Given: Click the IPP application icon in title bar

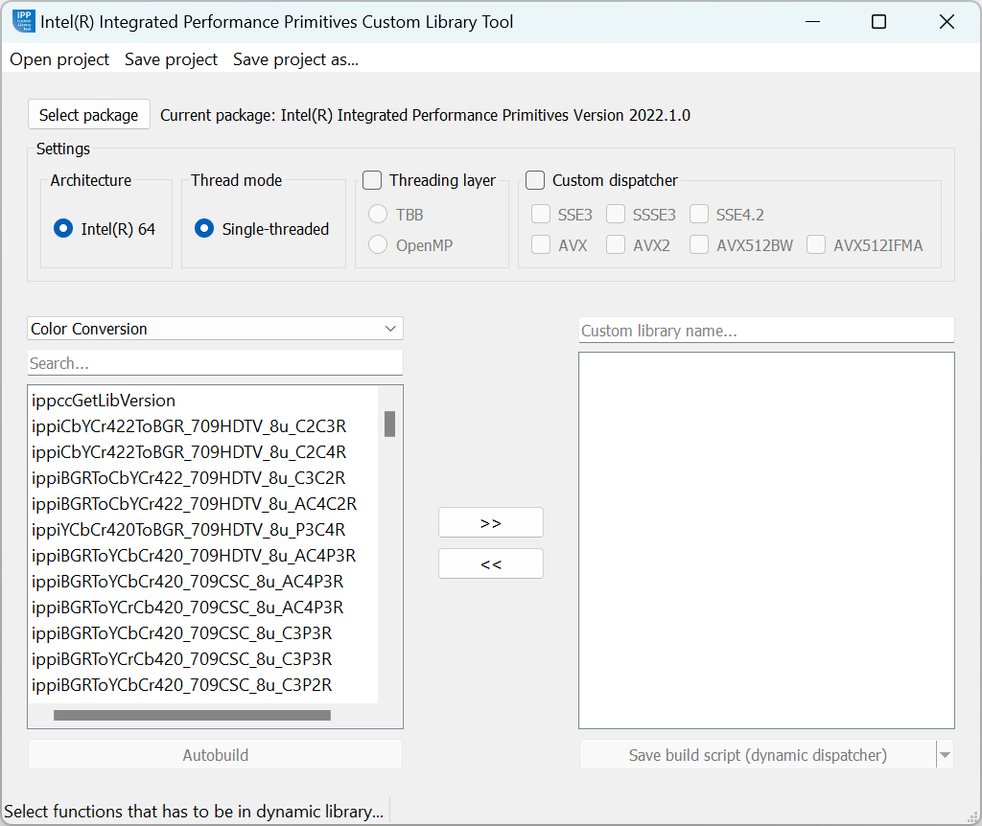Looking at the screenshot, I should coord(24,21).
